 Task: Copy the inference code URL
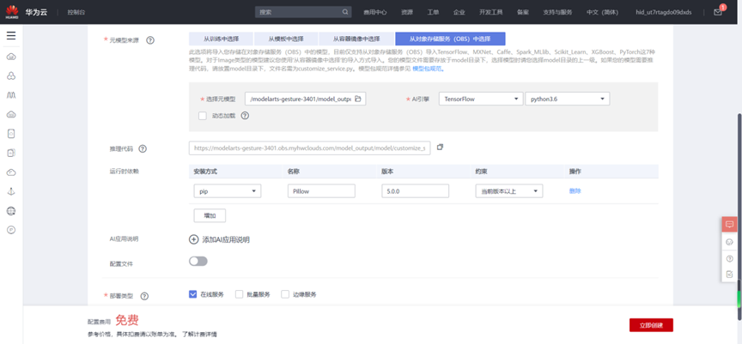tap(440, 147)
